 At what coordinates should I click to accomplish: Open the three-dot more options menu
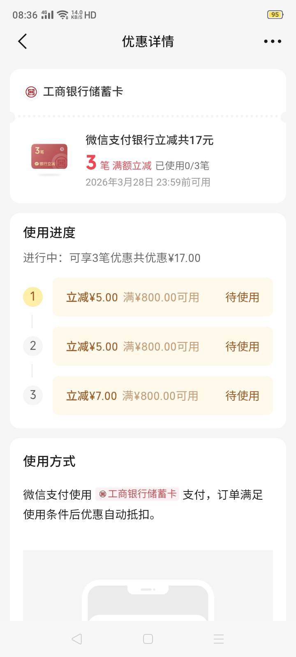(273, 41)
